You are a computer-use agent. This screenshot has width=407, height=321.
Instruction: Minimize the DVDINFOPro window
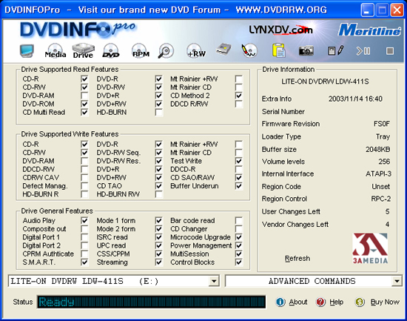(x=367, y=10)
